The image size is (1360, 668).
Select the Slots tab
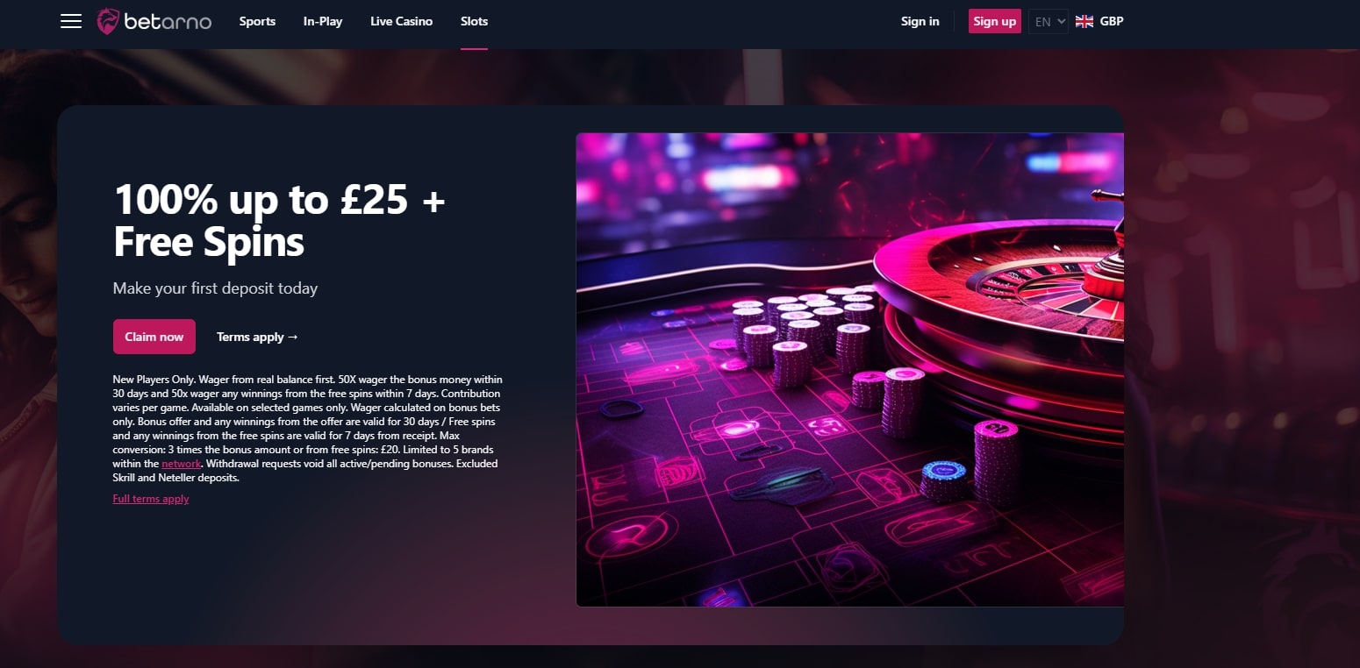[474, 21]
